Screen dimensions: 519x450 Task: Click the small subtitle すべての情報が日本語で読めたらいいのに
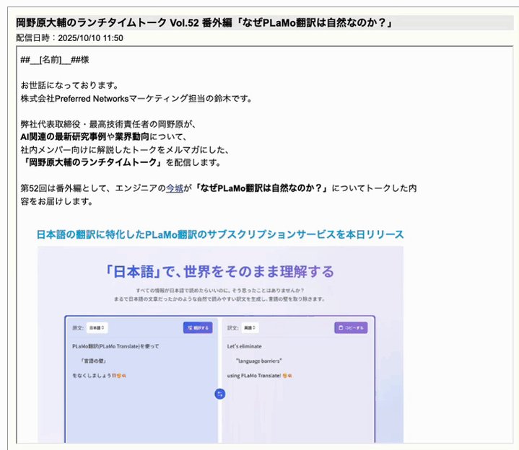pyautogui.click(x=219, y=291)
